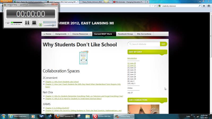This screenshot has width=212, height=119.
Task: Open Chapter 4 Abstract Ideas link
Action: coord(73,99)
